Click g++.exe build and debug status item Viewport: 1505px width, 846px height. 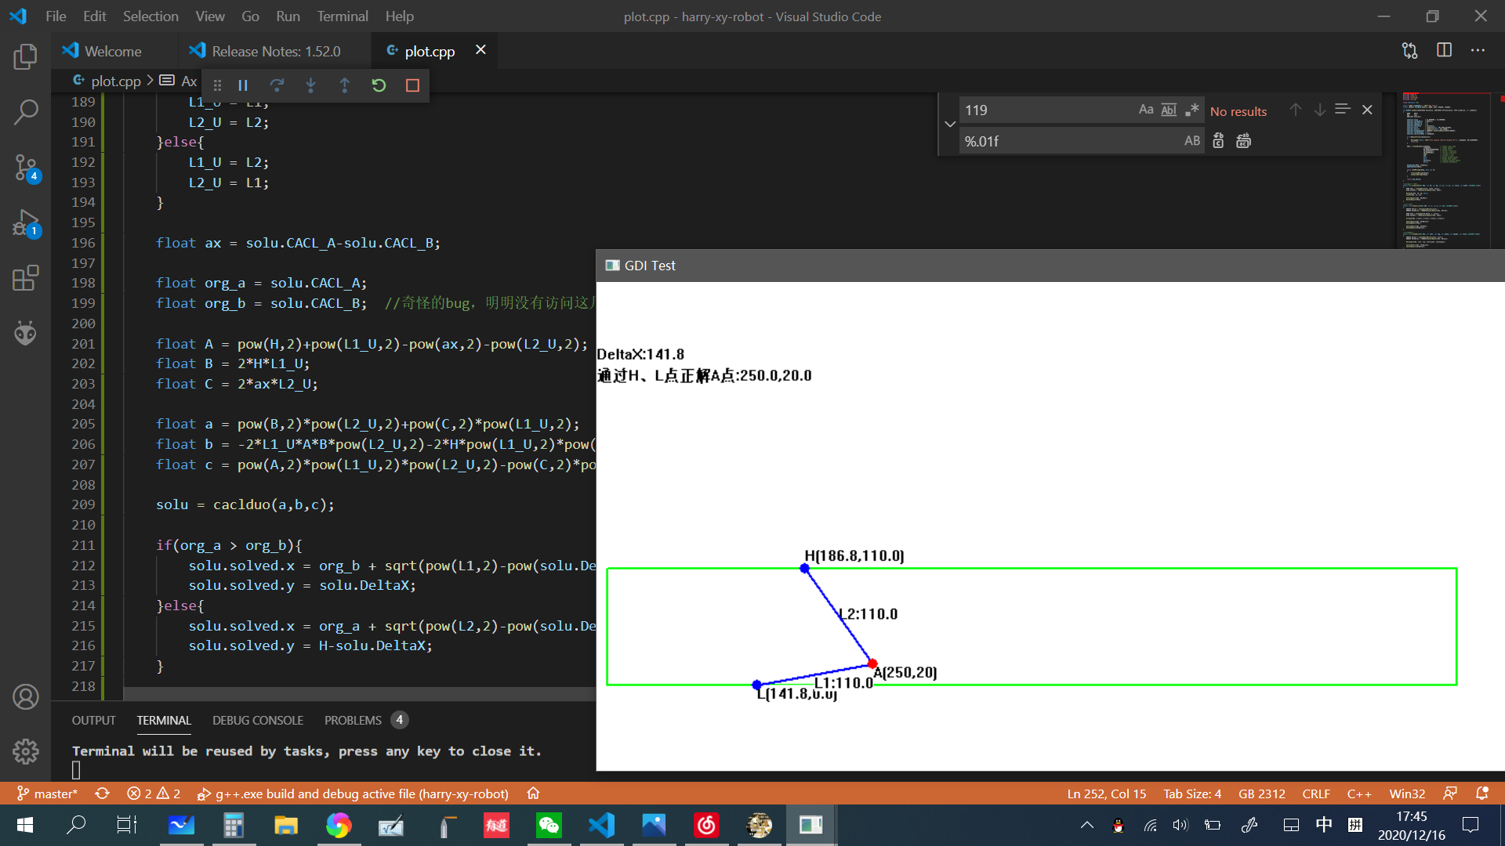coord(353,794)
